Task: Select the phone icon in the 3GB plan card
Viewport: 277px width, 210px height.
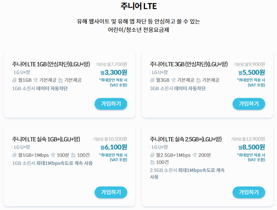Action: tap(173, 81)
